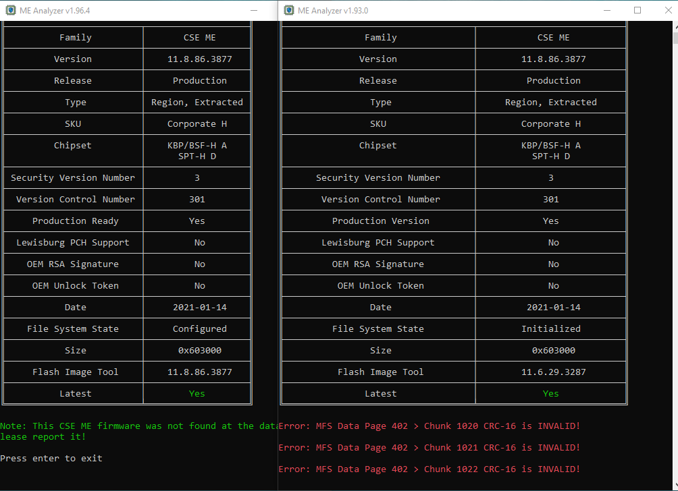The height and width of the screenshot is (491, 678).
Task: Click the ME Analyzer v1.96.4 window icon
Action: pos(10,10)
